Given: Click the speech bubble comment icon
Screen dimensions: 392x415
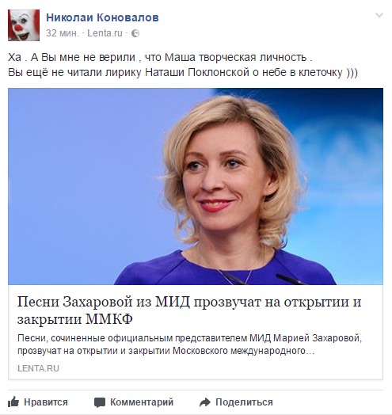Looking at the screenshot, I should coord(100,402).
